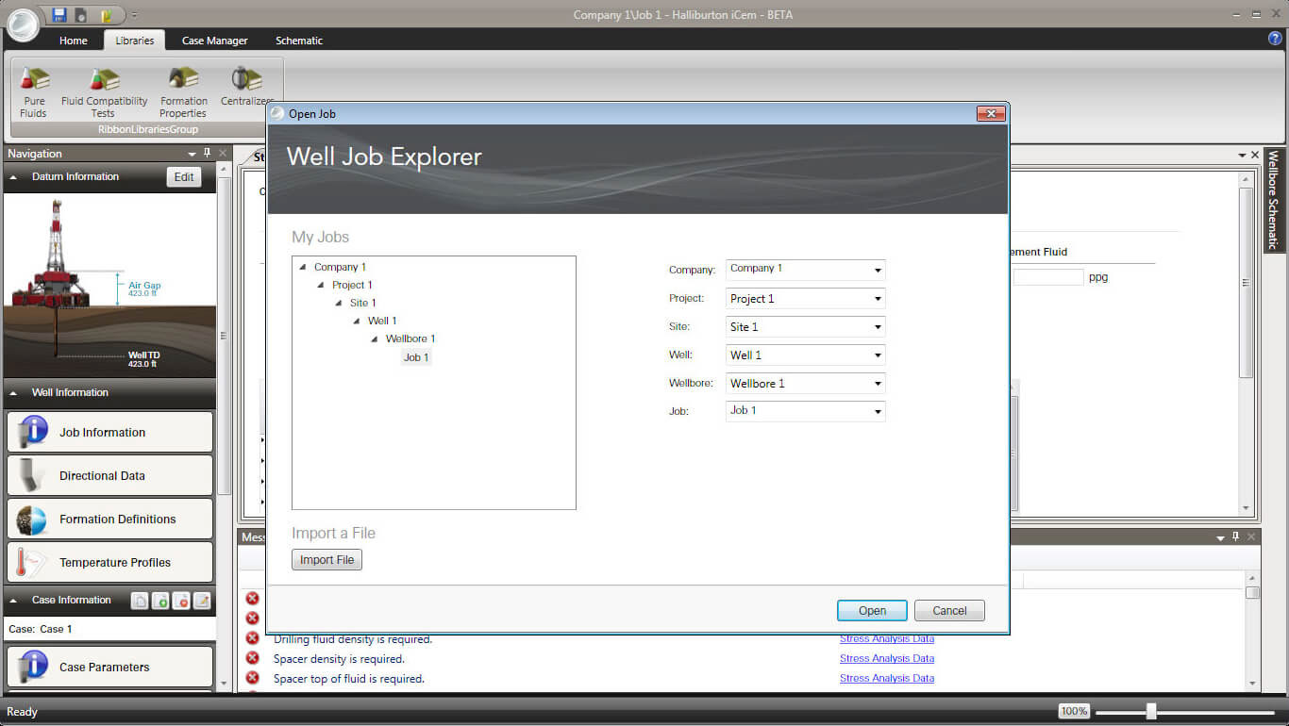Click the zoom slider handle in status bar

point(1150,712)
